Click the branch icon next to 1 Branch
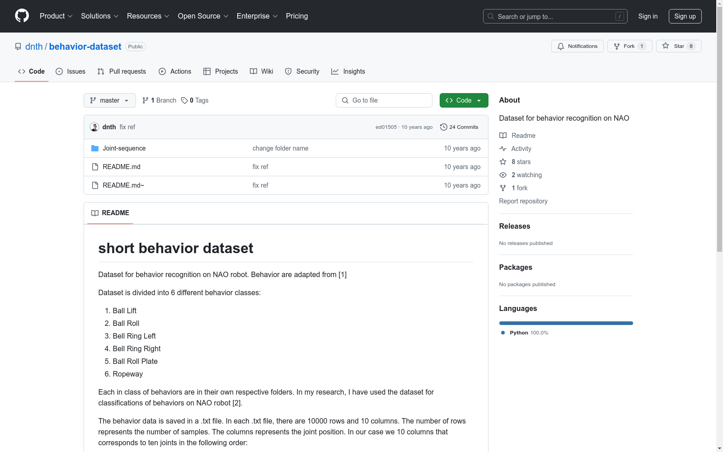Viewport: 723px width, 452px height. [146, 100]
